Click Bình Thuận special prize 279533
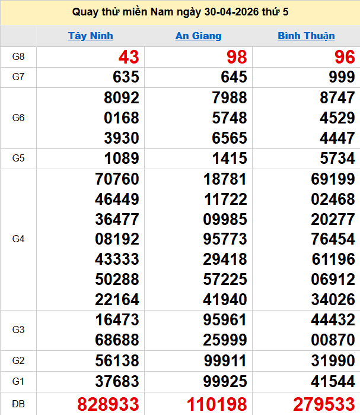Viewport: 360px width, 415px height. point(324,404)
